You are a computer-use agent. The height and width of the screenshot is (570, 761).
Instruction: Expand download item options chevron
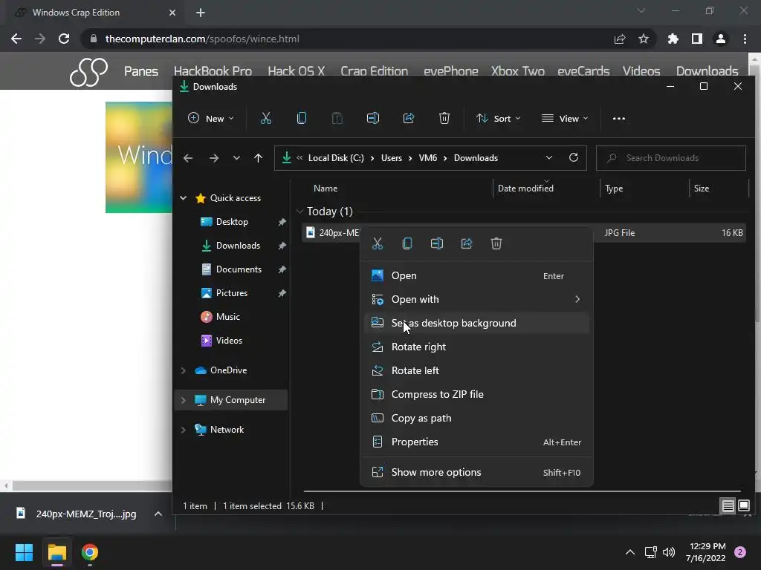point(158,514)
